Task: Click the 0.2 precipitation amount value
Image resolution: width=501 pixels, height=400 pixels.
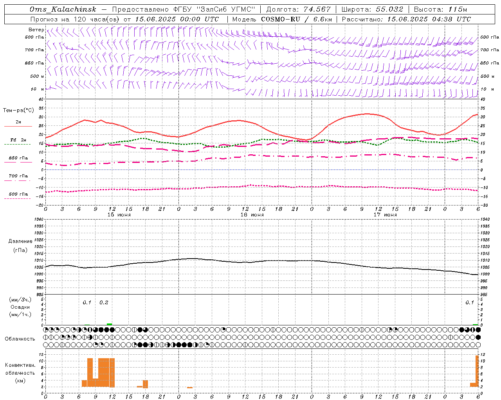Action: point(104,303)
